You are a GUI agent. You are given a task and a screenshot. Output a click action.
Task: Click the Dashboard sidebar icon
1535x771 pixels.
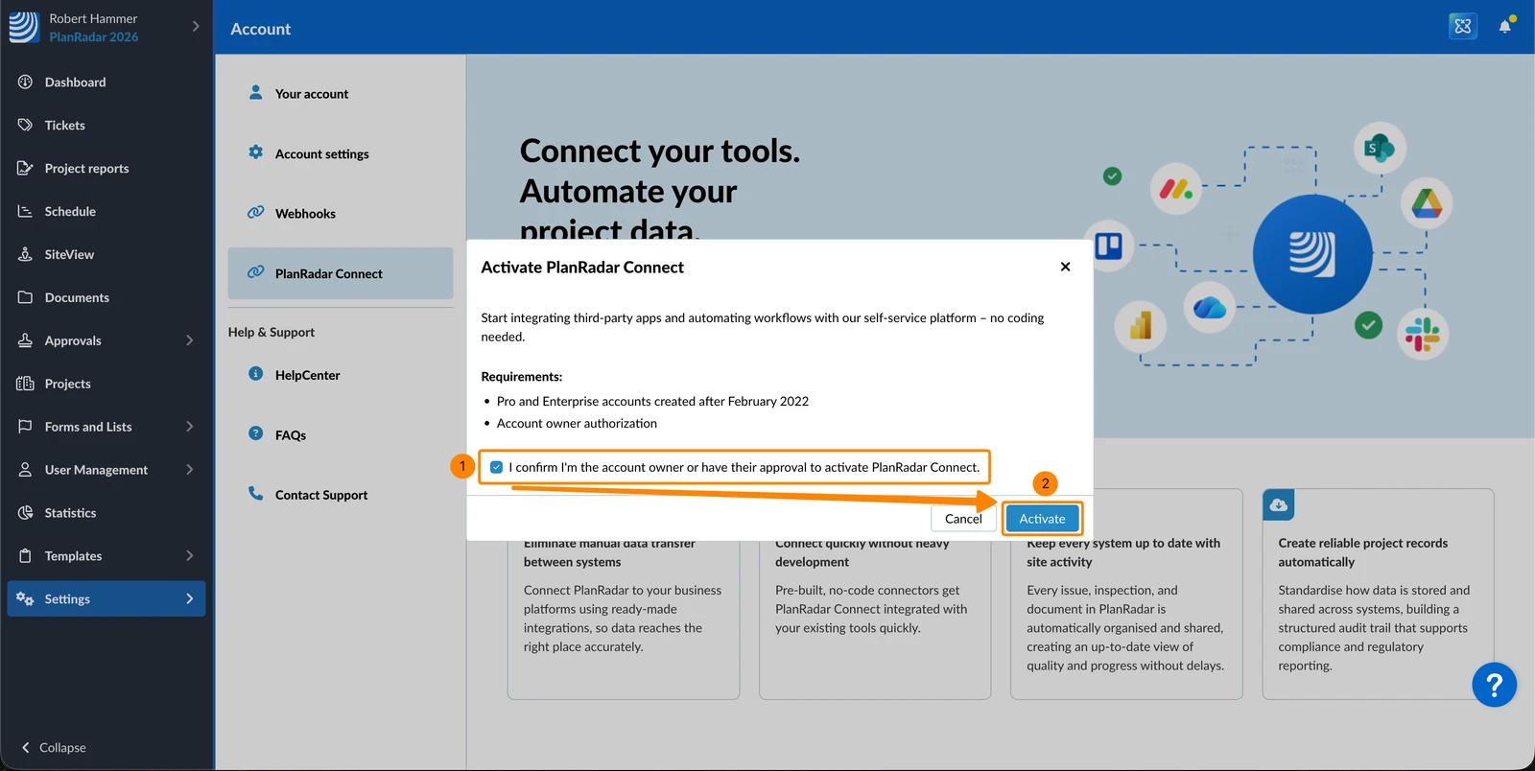coord(26,82)
